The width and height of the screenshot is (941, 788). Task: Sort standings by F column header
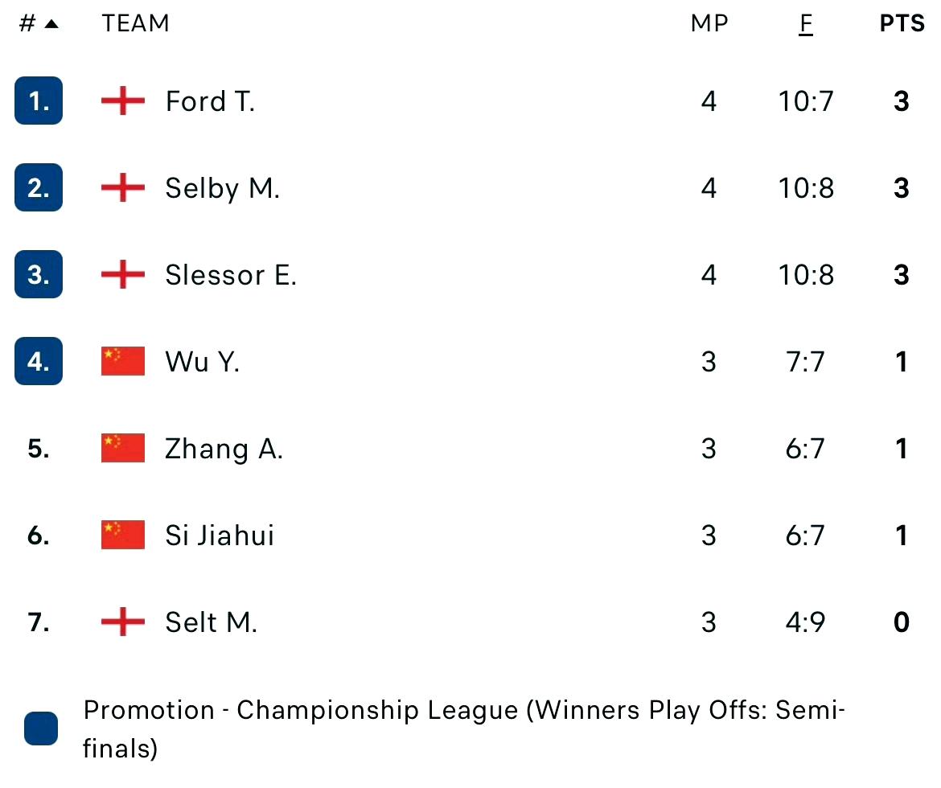point(805,24)
